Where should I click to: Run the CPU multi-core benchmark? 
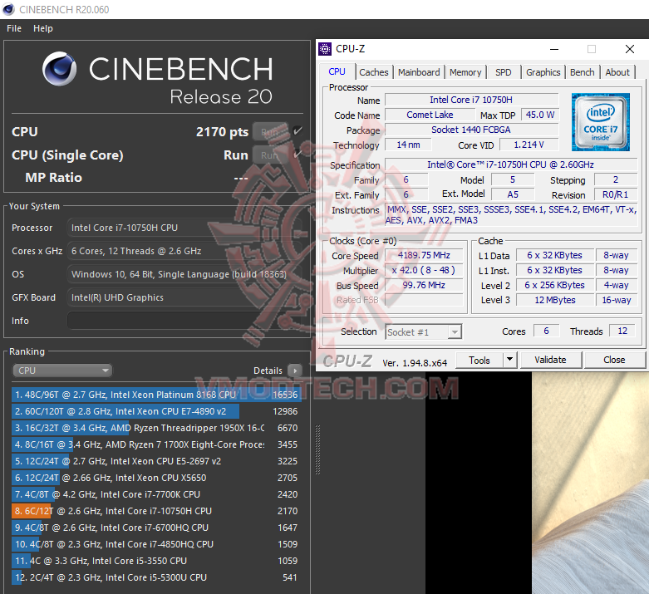click(270, 131)
